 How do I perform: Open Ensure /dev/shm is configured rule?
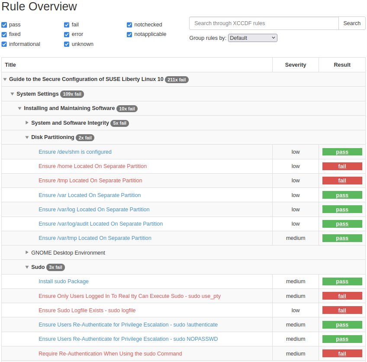pos(75,152)
